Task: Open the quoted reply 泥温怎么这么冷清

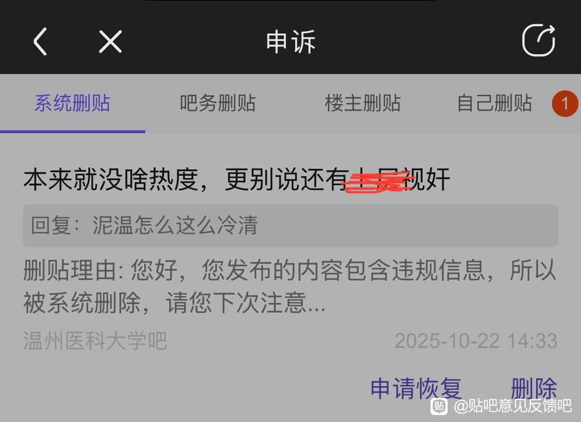Action: point(290,225)
